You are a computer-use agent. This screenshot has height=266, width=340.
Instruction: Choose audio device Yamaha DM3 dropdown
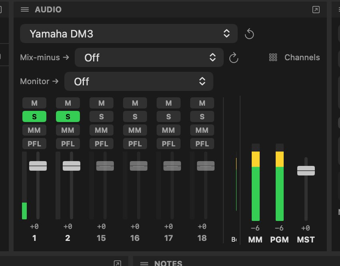pos(129,33)
